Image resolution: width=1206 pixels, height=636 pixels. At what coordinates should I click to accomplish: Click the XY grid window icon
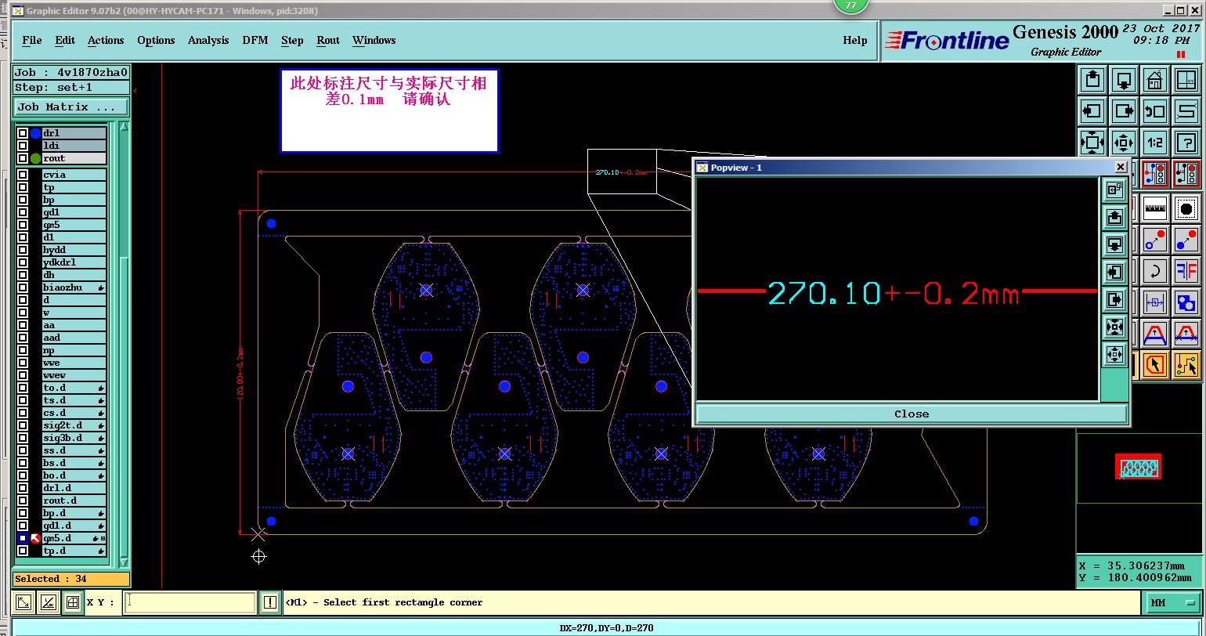pyautogui.click(x=1186, y=80)
